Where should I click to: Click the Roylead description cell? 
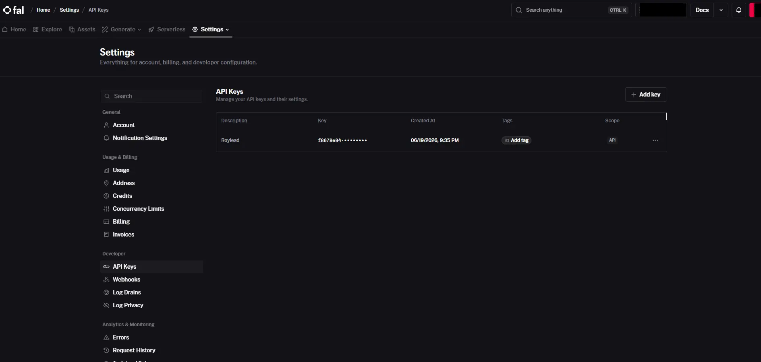[230, 140]
